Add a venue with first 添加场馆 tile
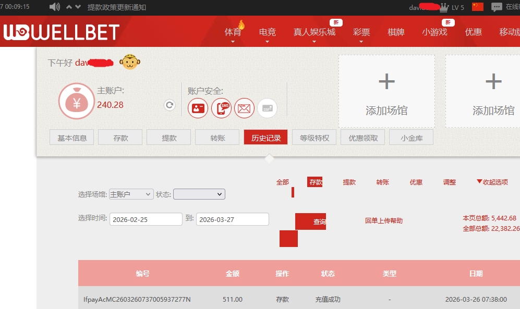This screenshot has width=520, height=309. coord(386,92)
